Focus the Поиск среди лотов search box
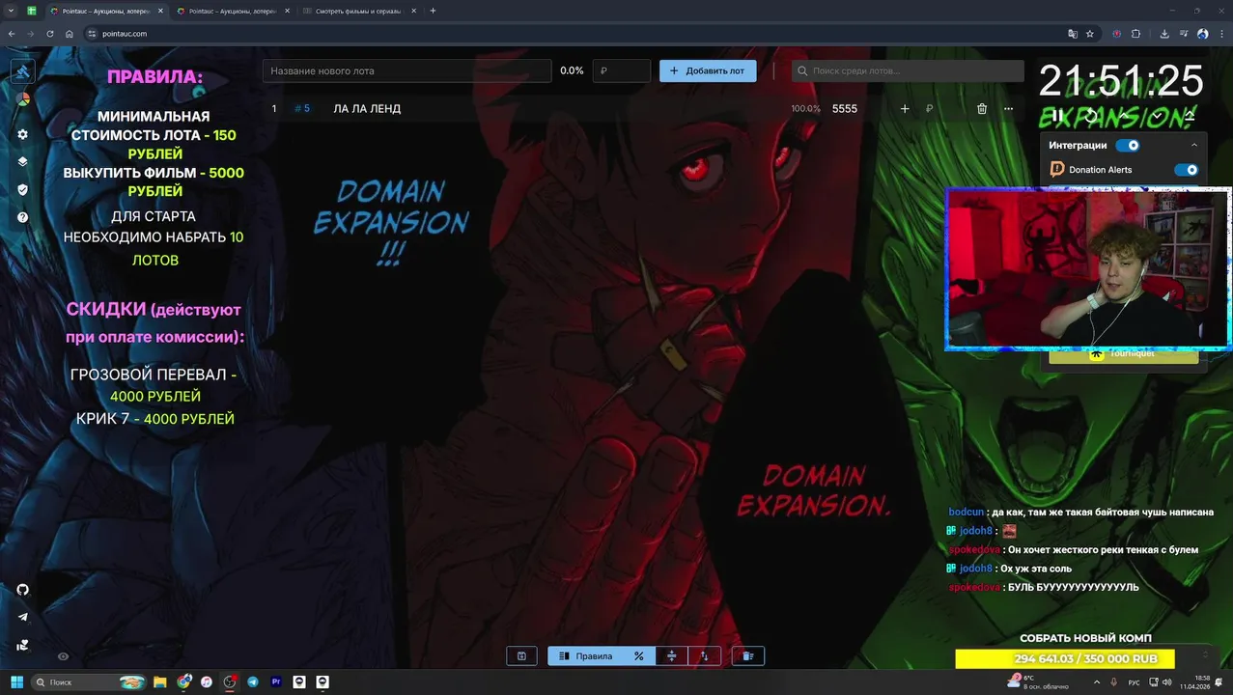 tap(908, 70)
